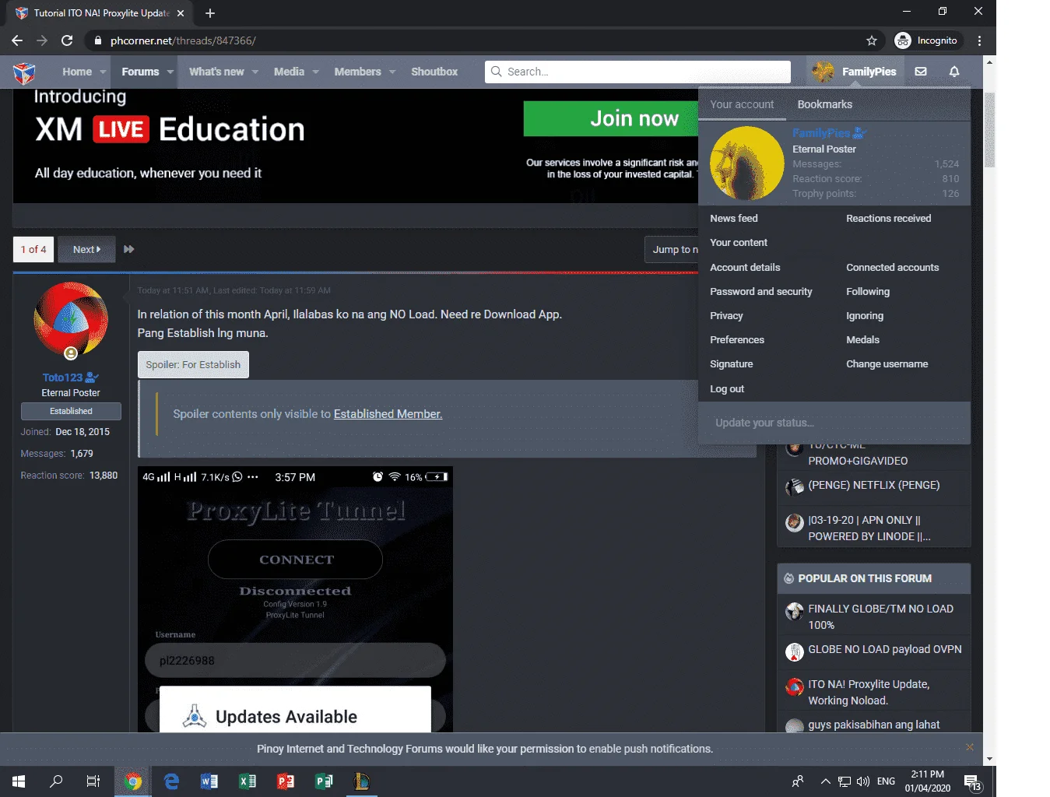Expand the What's new dropdown arrow
The width and height of the screenshot is (1050, 797).
255,72
